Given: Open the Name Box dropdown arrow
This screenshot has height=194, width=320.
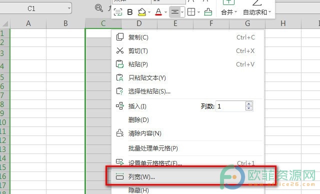Looking at the screenshot, I should [69, 8].
